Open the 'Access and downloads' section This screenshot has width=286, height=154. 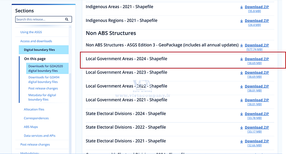(x=36, y=41)
